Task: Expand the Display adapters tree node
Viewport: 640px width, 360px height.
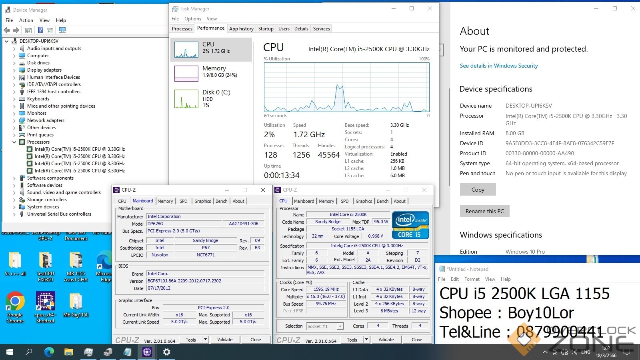Action: coord(14,70)
